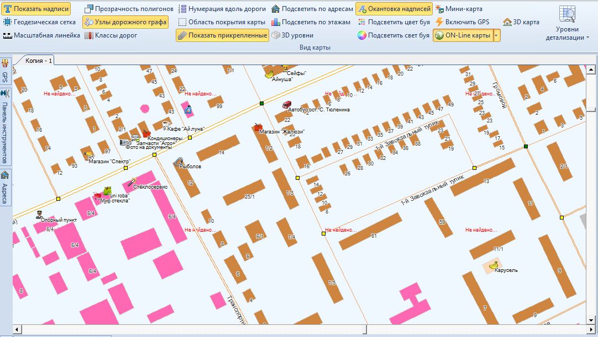Click the Карусель banana map icon
Screen dimensions: 598x337
(x=493, y=265)
